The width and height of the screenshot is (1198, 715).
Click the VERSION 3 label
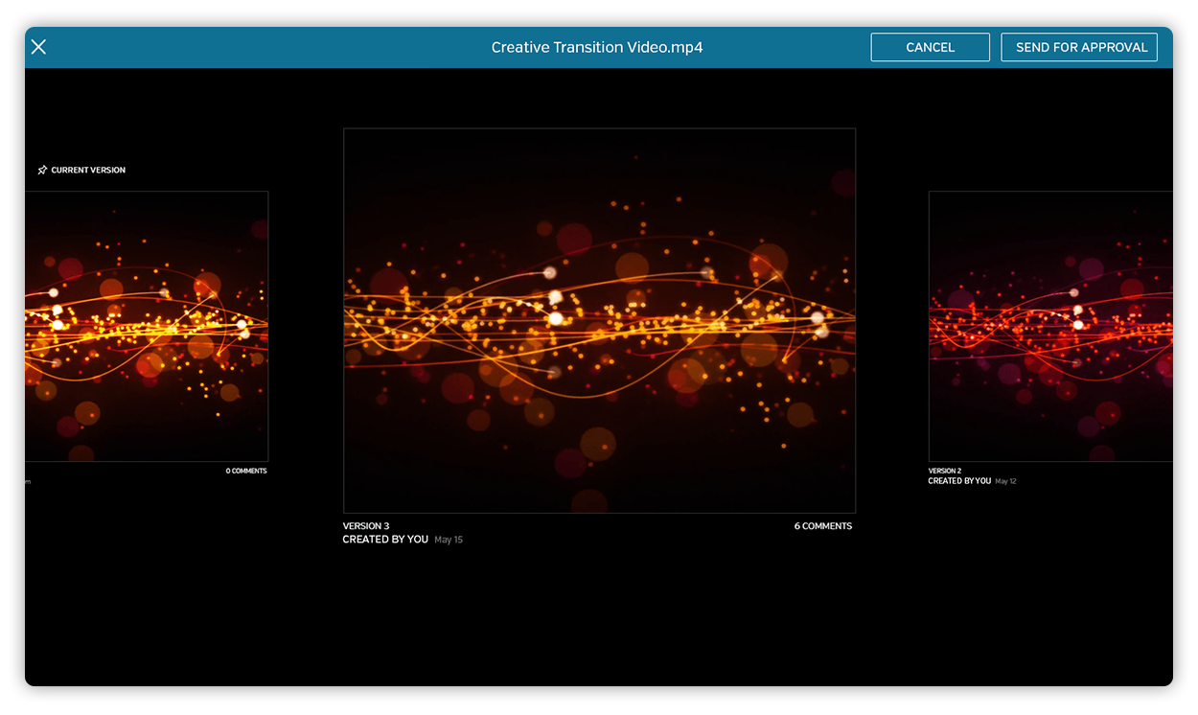(x=366, y=526)
